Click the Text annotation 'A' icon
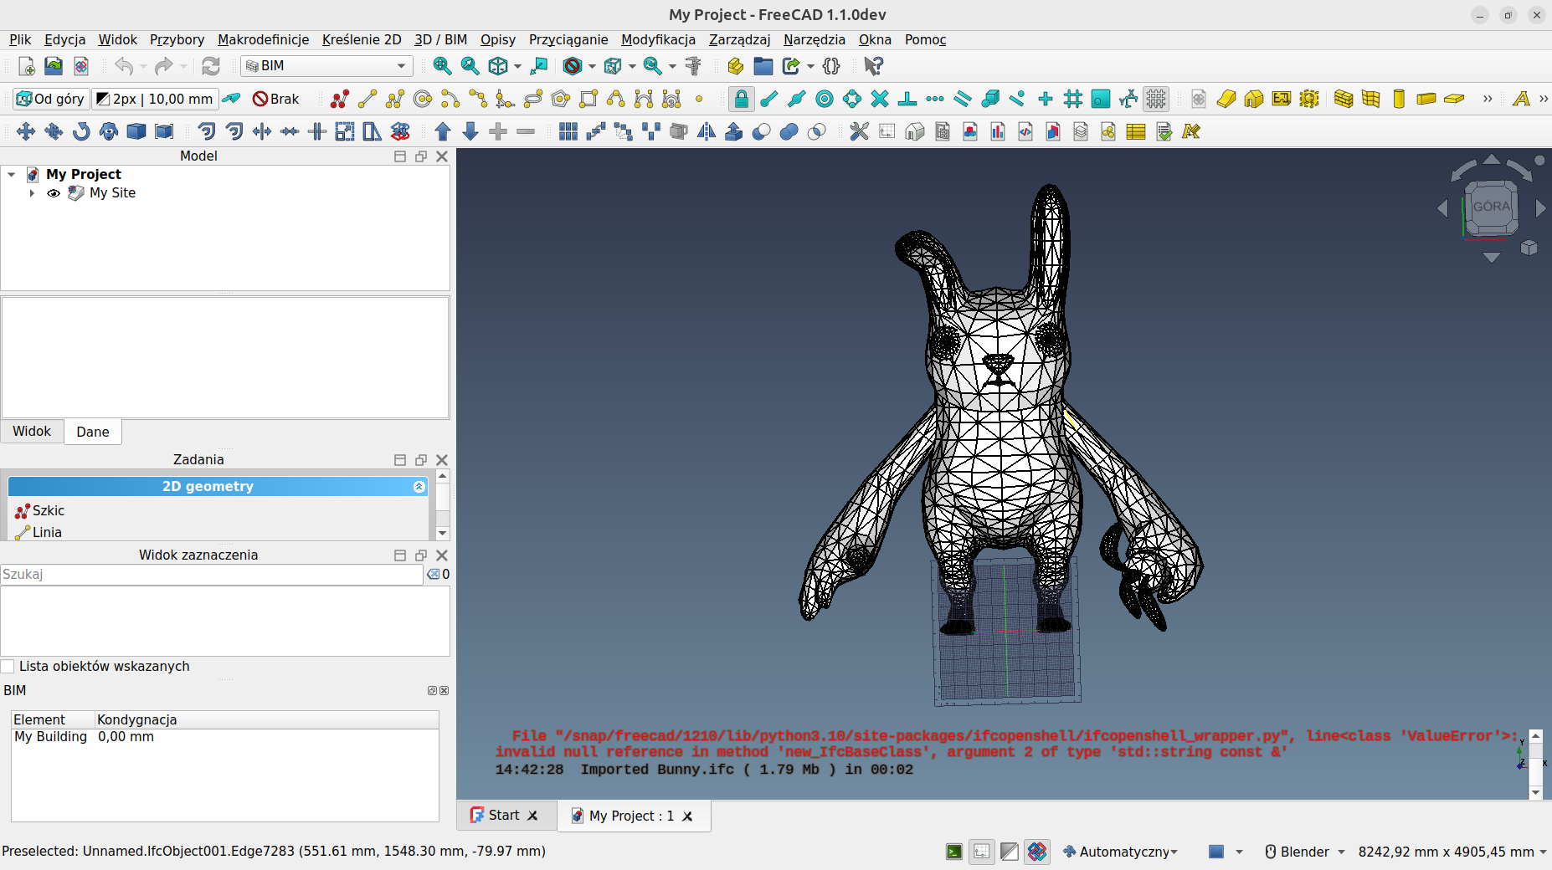This screenshot has height=870, width=1552. pos(1521,99)
